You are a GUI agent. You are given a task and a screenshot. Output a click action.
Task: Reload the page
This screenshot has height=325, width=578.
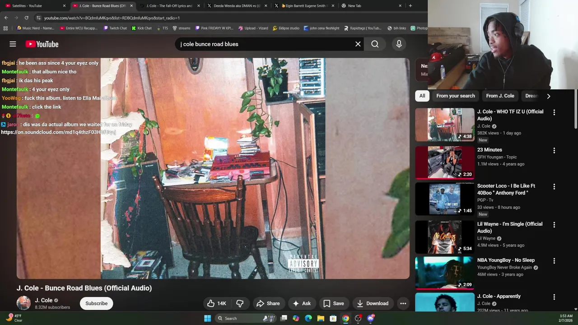[x=26, y=18]
